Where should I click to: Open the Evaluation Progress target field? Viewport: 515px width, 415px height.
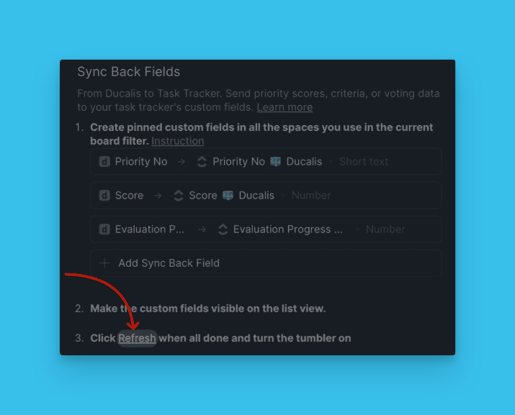pos(287,229)
